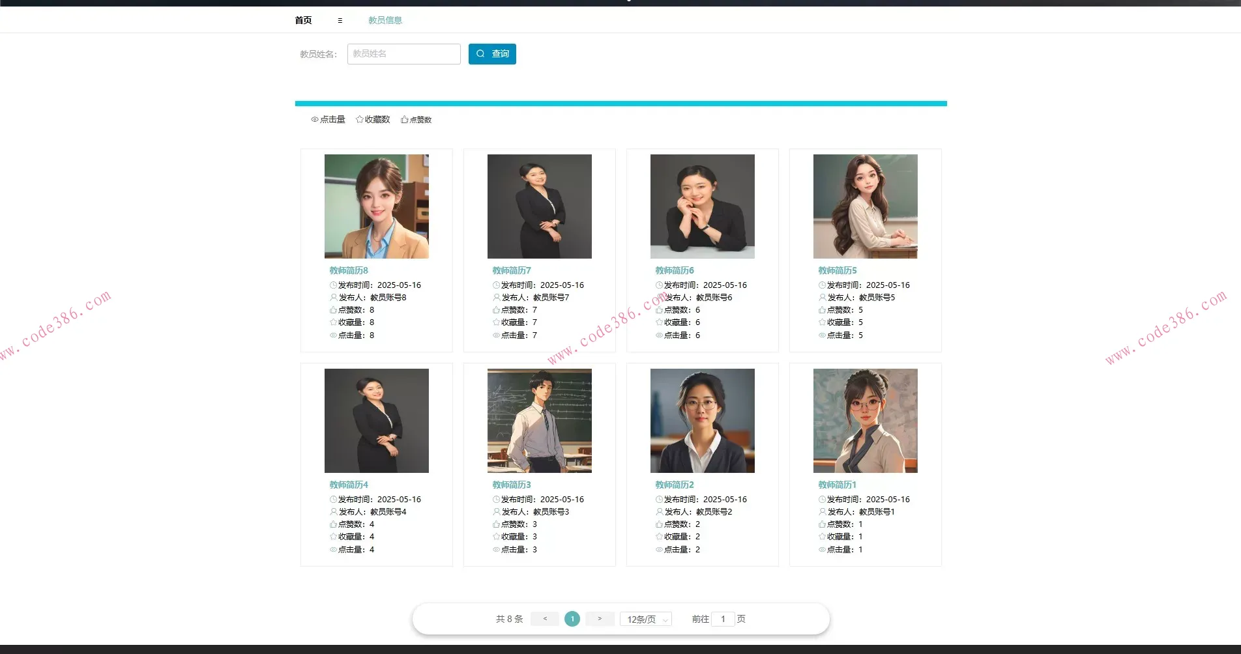Select the 教员信息 tab
Image resolution: width=1241 pixels, height=654 pixels.
(x=385, y=20)
